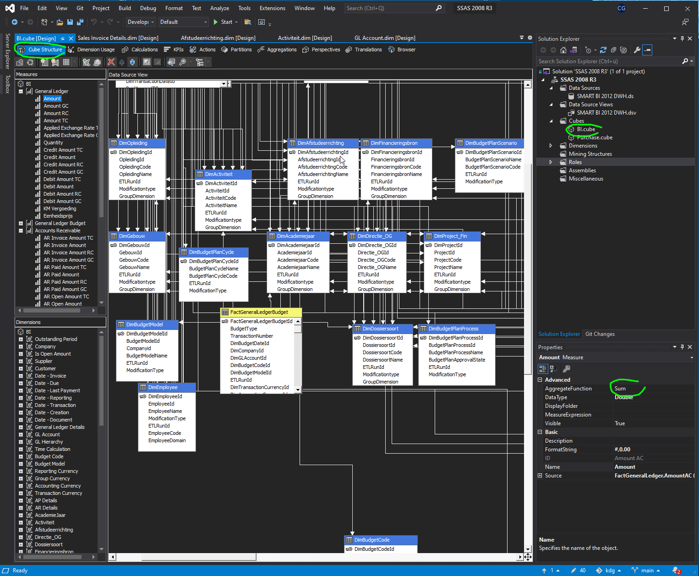
Task: Switch to the Partitions tab
Action: coord(236,49)
